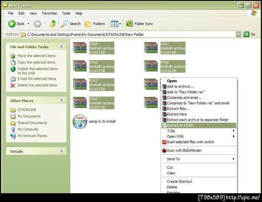This screenshot has width=262, height=202.
Task: Select the GTA7 WinRAR archive icon
Action: [x=80, y=84]
